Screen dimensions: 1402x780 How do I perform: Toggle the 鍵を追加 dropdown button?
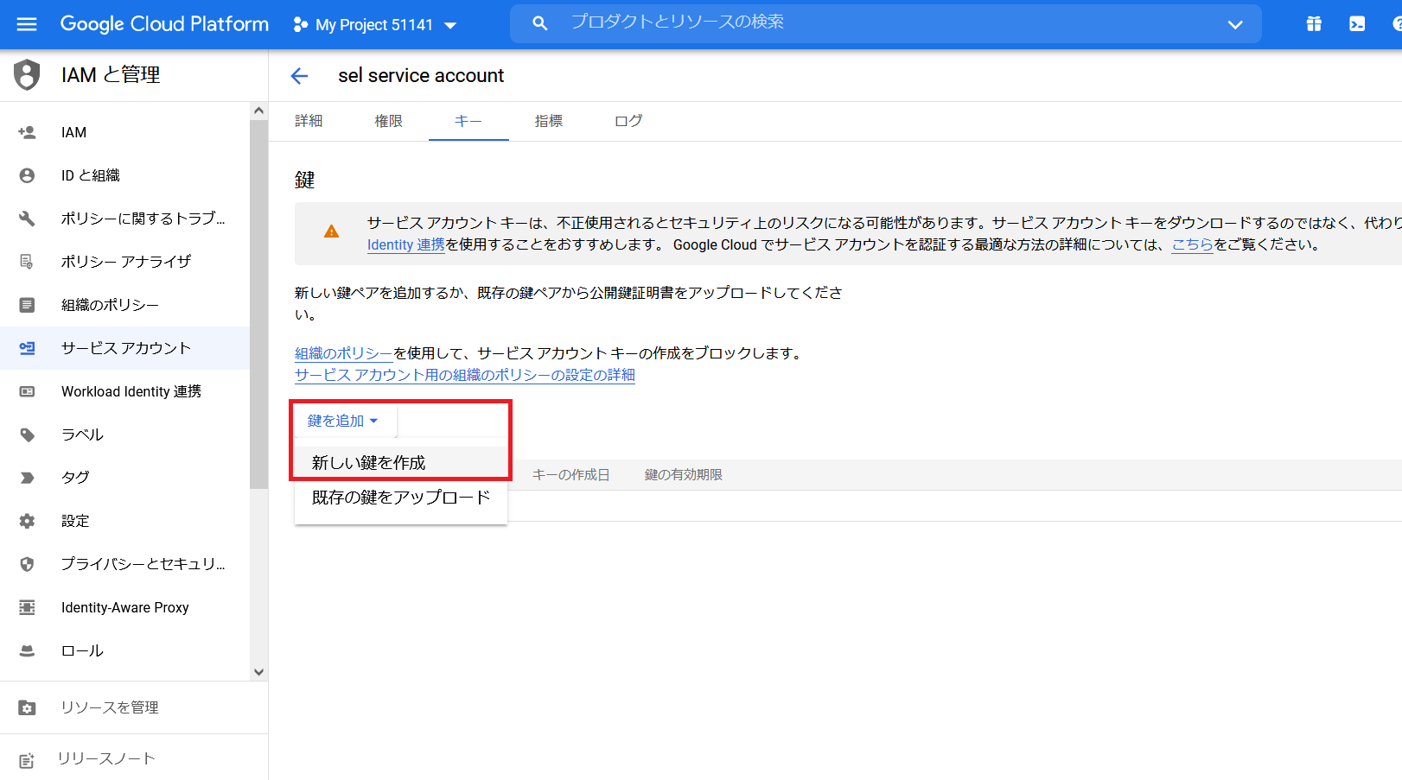click(344, 421)
